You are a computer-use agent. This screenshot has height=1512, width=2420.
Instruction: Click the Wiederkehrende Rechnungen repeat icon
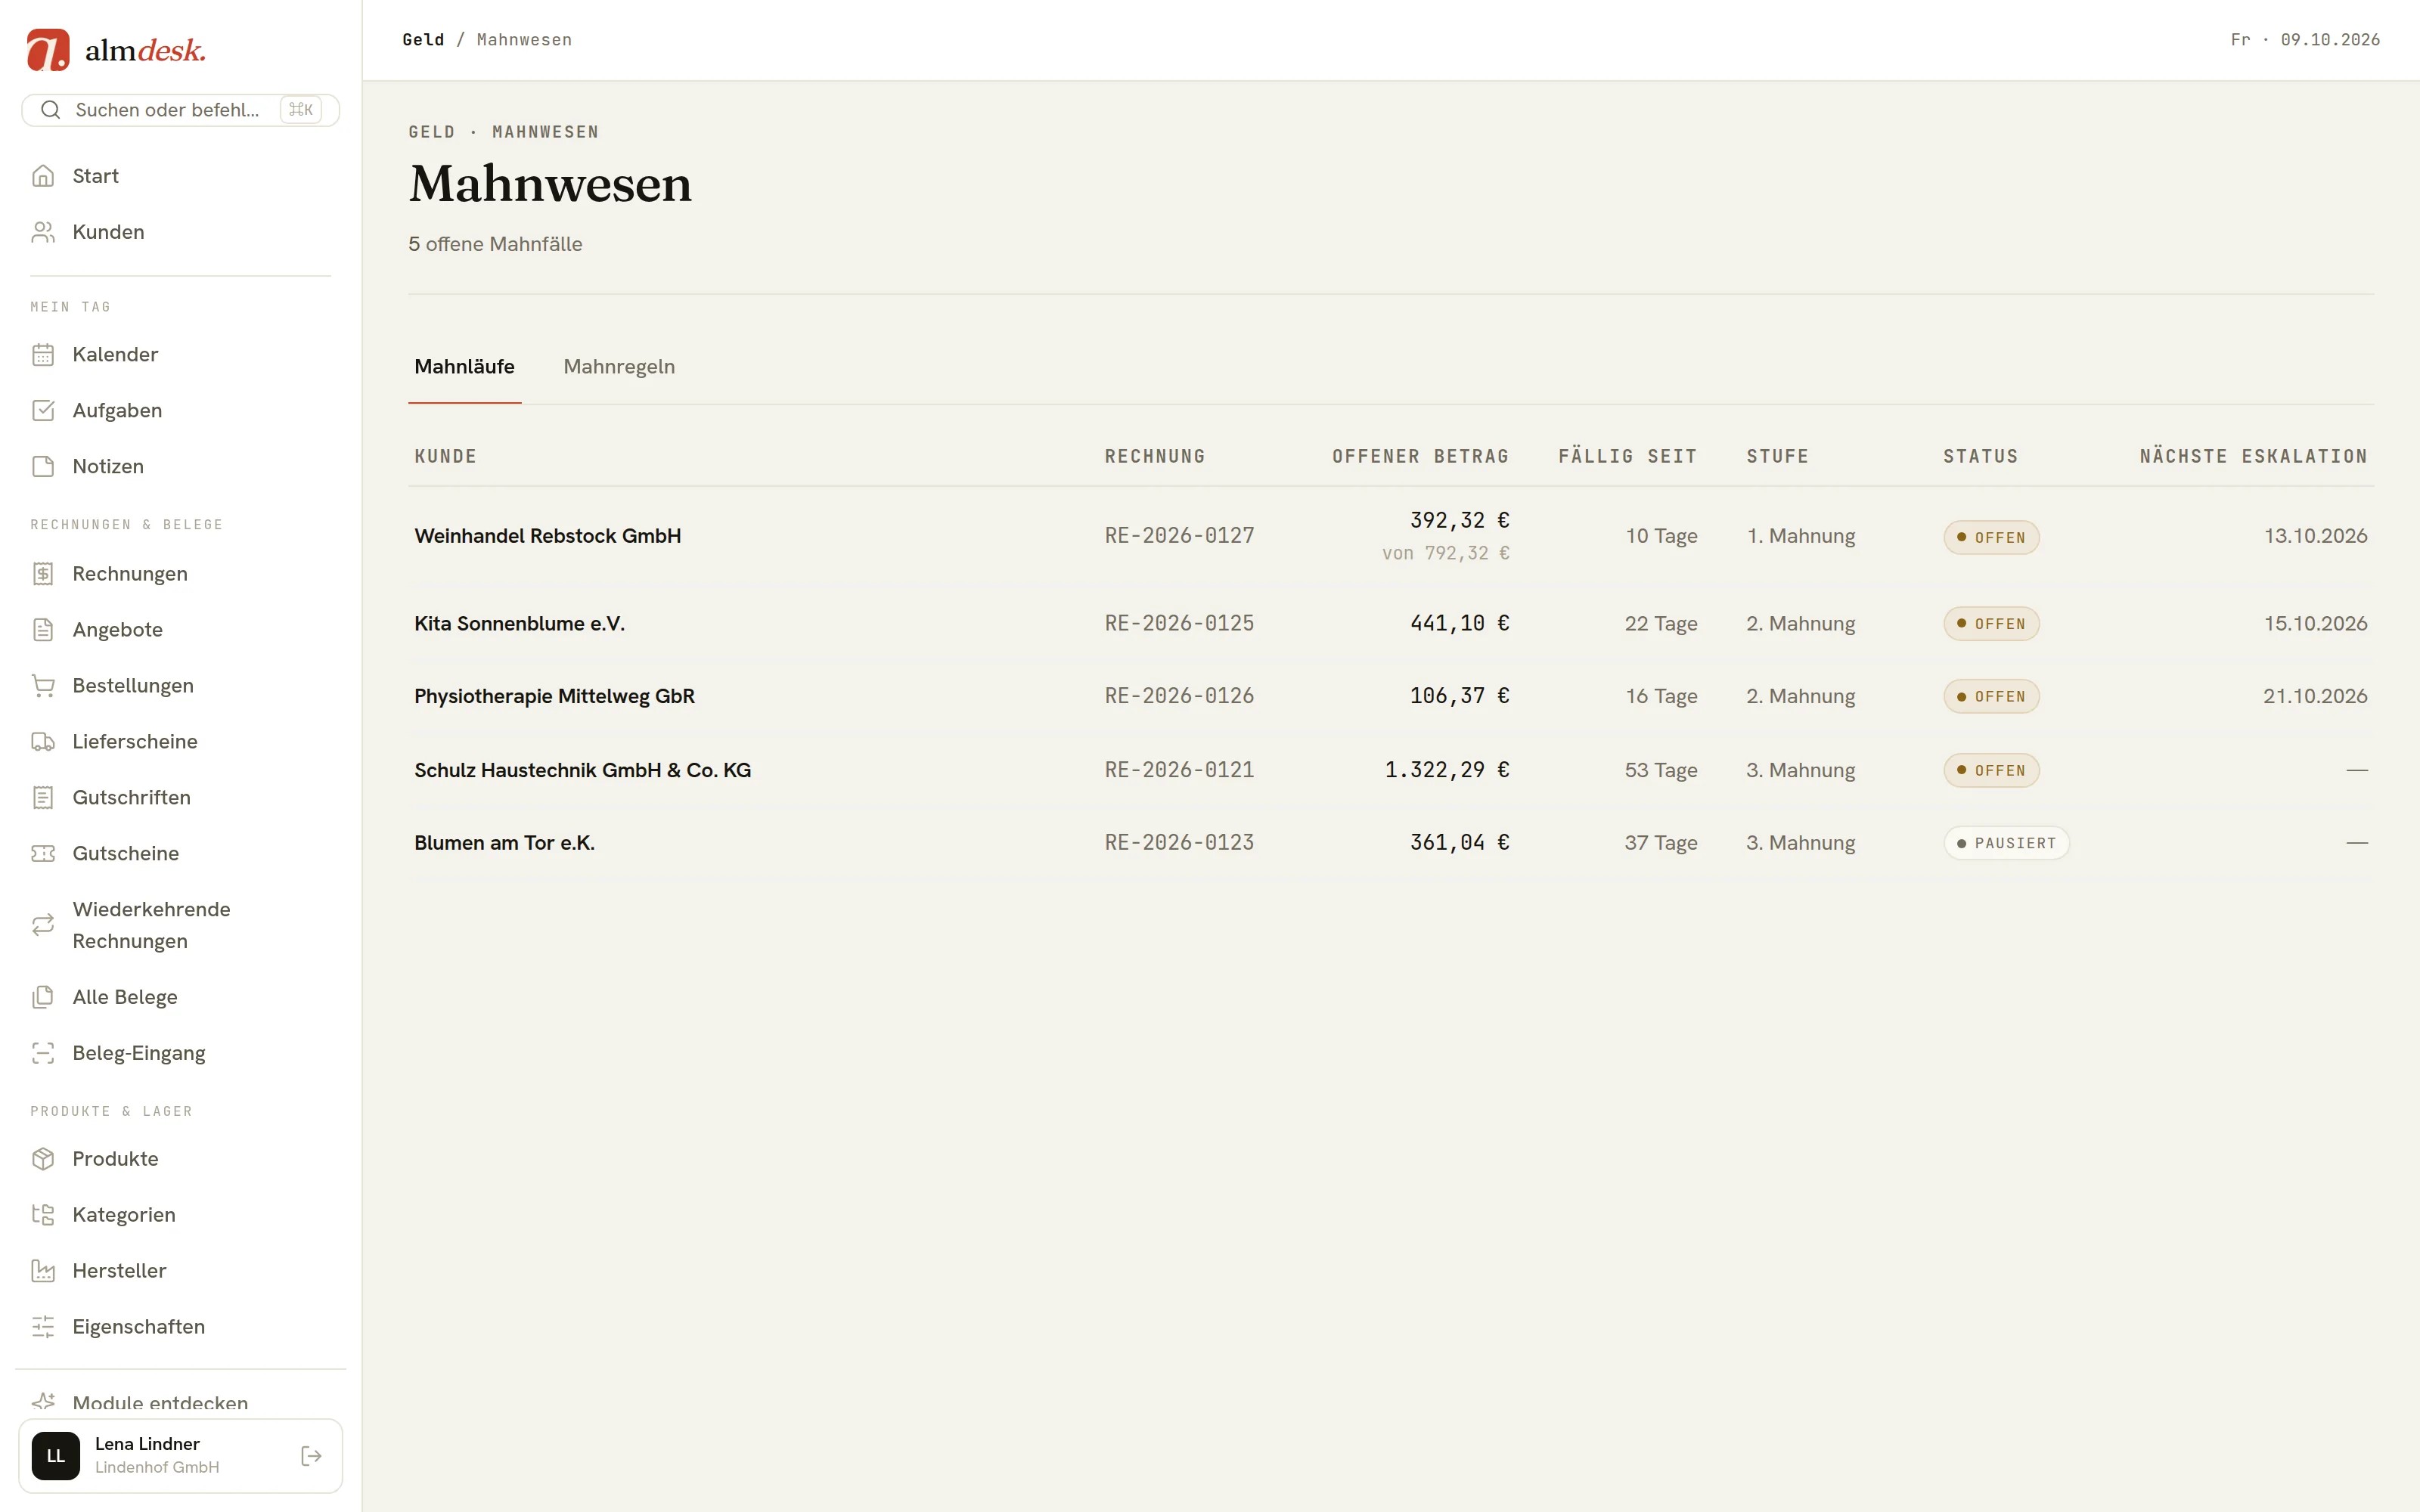pos(43,926)
